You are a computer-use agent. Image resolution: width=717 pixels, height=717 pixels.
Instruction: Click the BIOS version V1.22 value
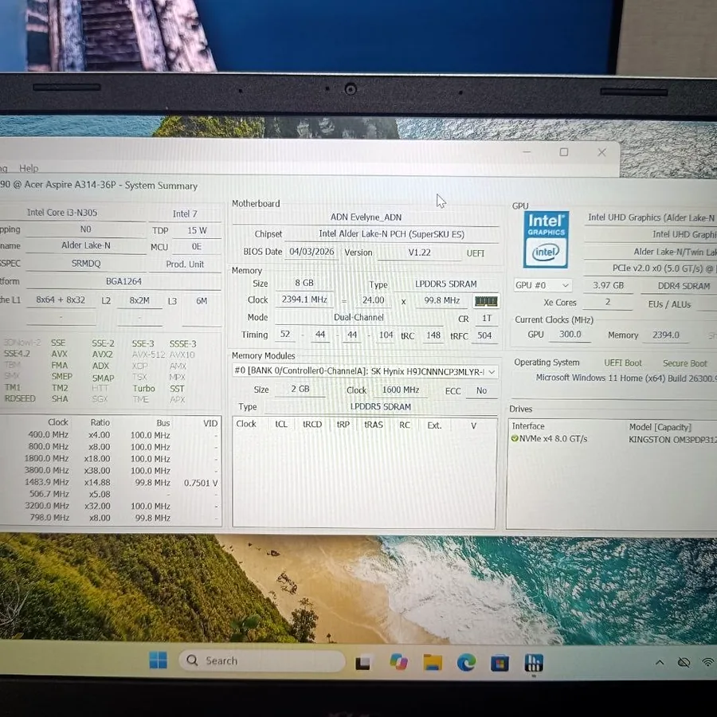(419, 253)
